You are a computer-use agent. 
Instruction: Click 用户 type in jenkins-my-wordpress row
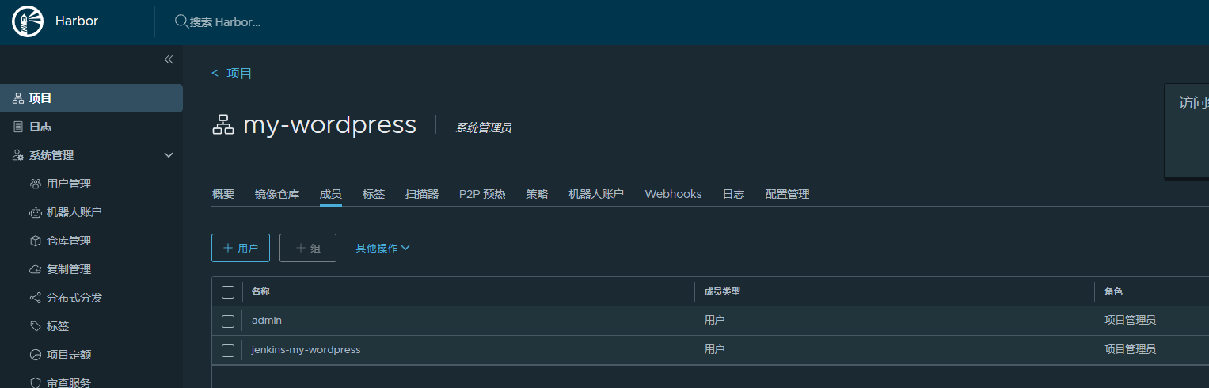click(x=715, y=349)
